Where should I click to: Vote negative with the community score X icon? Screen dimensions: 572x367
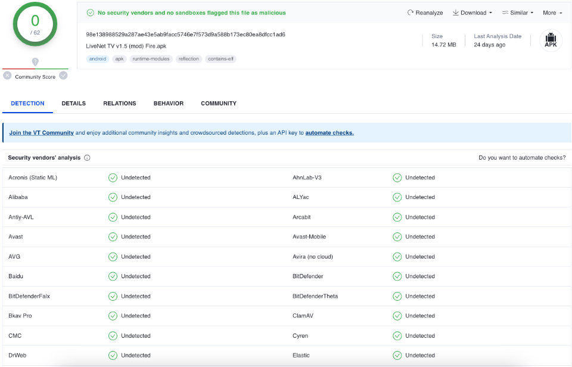(x=7, y=76)
